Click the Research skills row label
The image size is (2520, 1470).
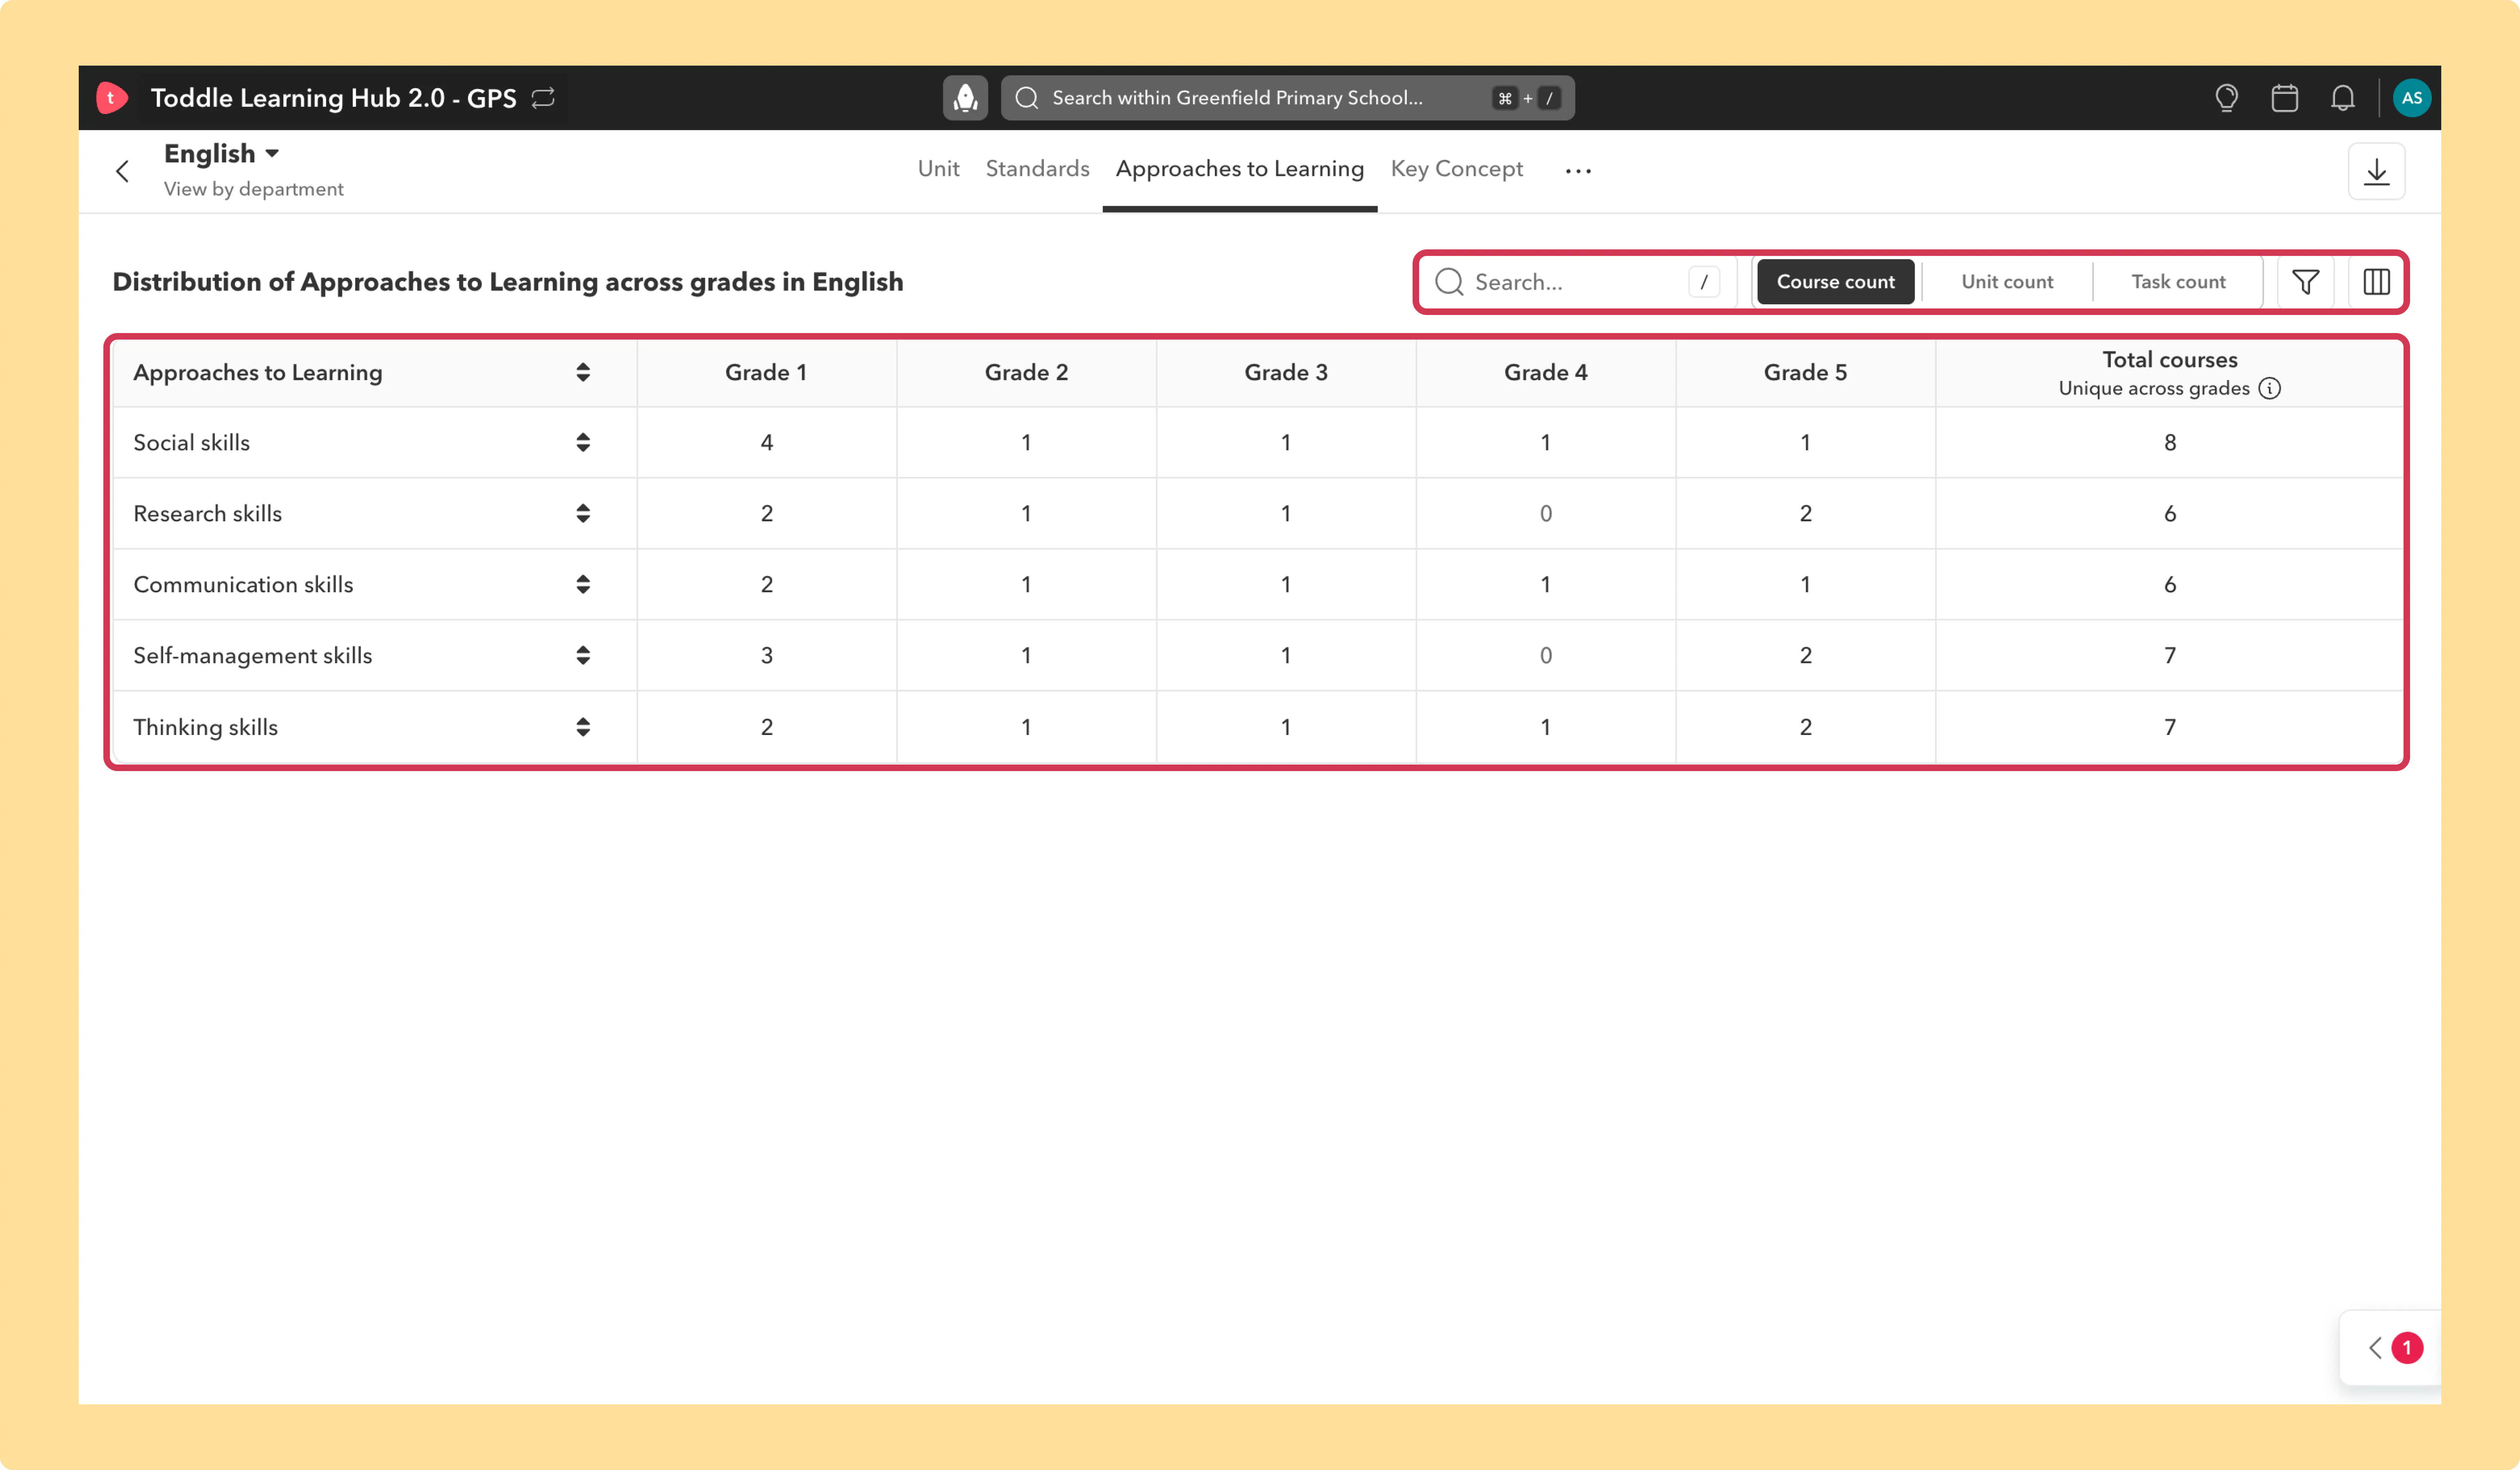tap(207, 513)
